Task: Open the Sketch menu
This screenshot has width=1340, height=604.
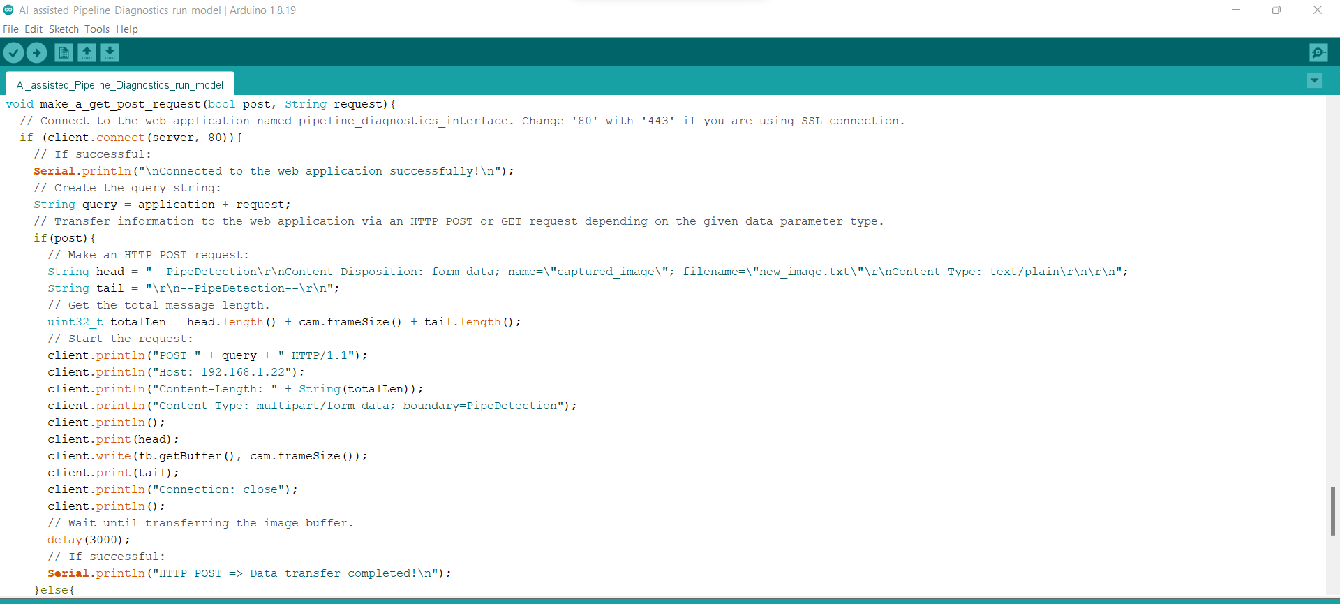Action: (64, 29)
